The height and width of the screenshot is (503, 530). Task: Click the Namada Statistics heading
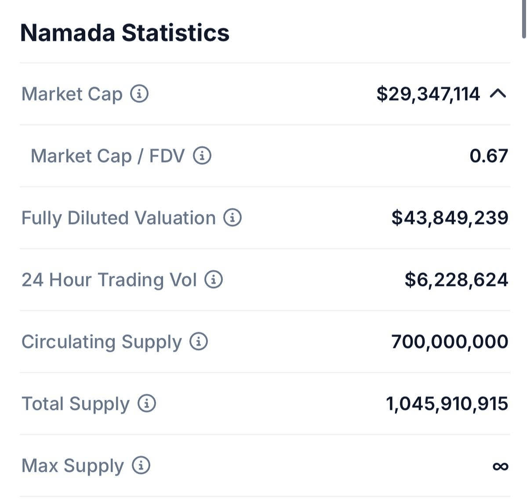125,33
